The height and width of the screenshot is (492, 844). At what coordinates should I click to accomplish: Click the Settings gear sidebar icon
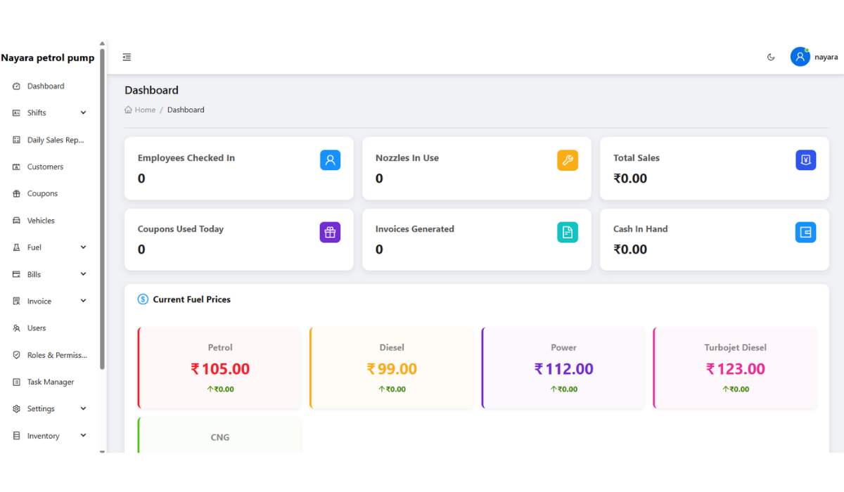(x=17, y=409)
